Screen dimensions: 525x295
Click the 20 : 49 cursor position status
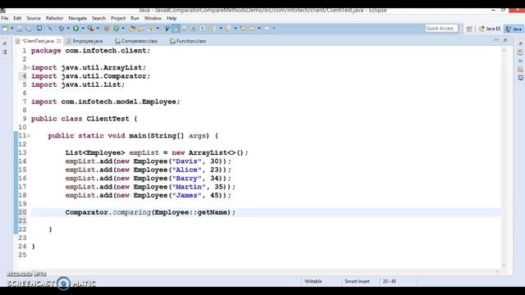click(389, 281)
